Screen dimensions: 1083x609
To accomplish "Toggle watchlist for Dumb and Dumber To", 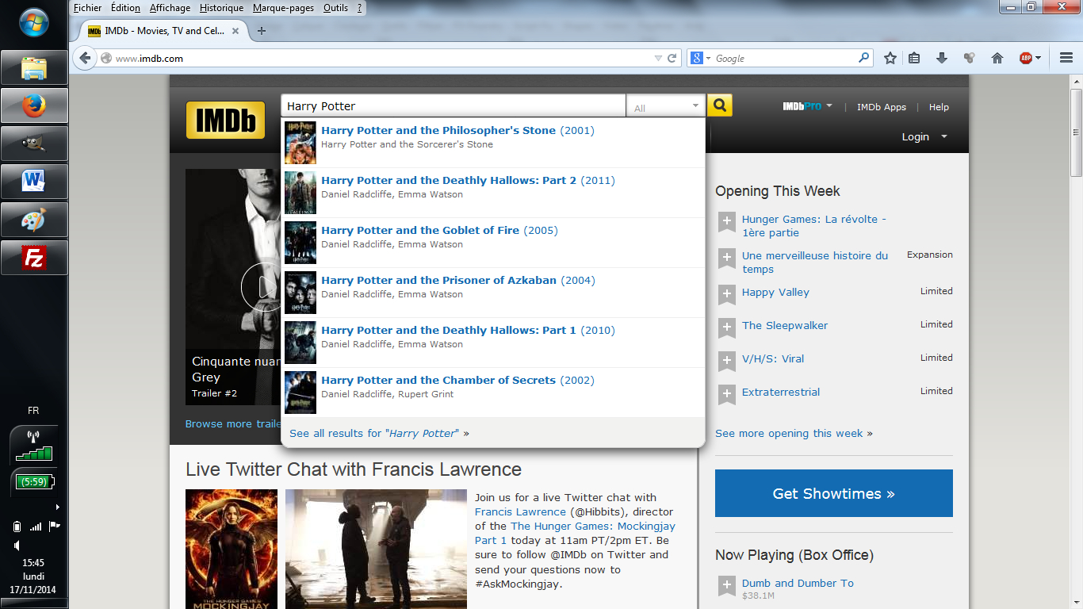I will click(x=727, y=585).
